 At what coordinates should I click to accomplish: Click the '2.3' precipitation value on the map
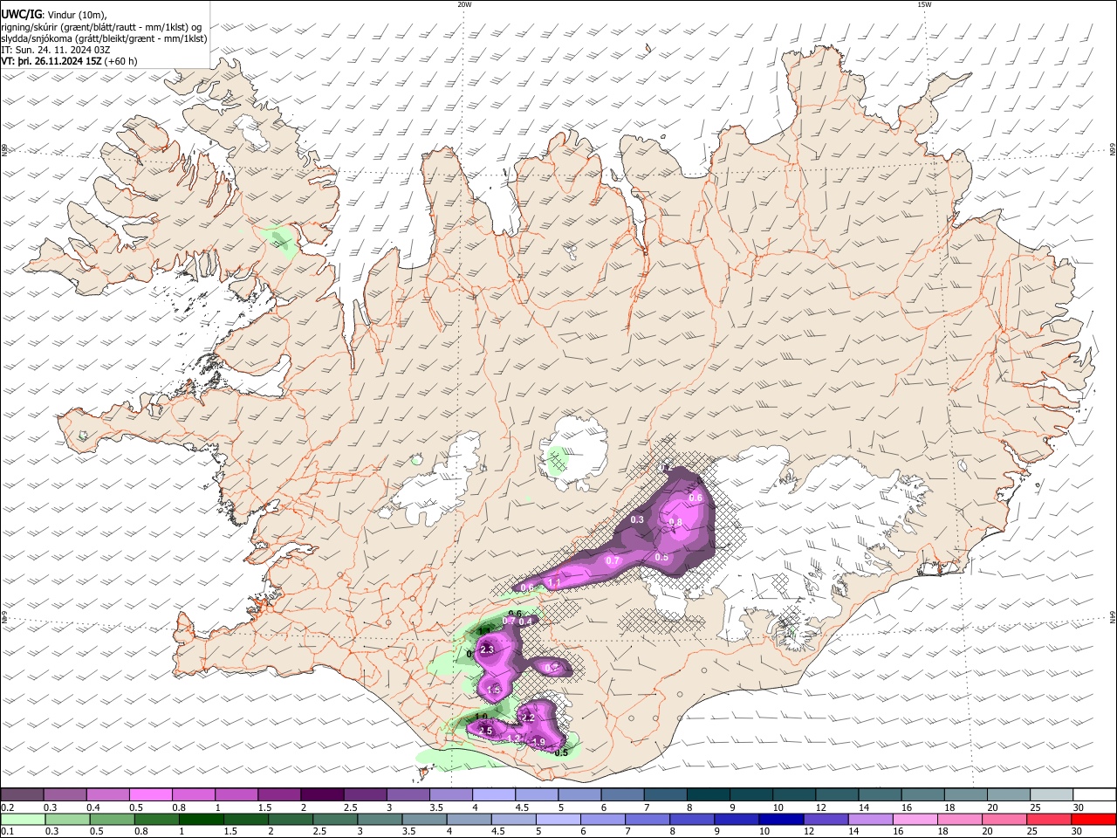click(x=487, y=649)
